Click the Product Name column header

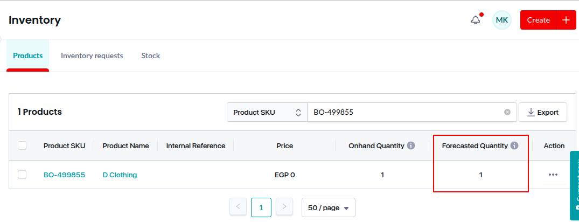click(x=125, y=146)
